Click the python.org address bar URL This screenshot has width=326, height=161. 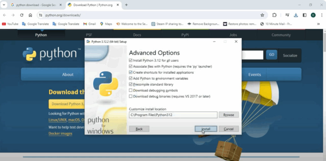point(63,15)
